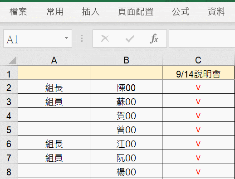Screen dimensions: 235x179
Task: Click the formula bar resize dots handle
Action: click(82, 39)
